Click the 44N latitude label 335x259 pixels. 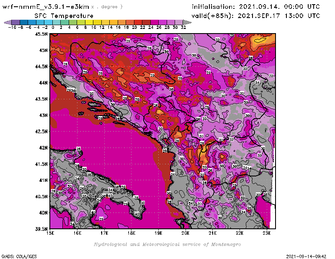[x=43, y=83]
